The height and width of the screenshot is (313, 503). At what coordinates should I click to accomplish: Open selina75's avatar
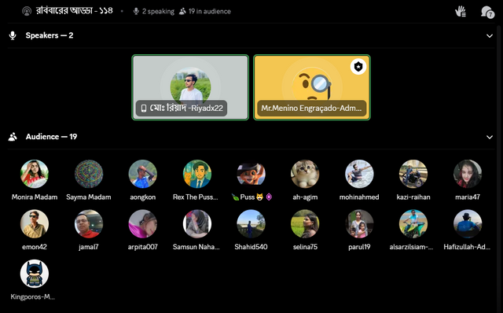pyautogui.click(x=305, y=224)
